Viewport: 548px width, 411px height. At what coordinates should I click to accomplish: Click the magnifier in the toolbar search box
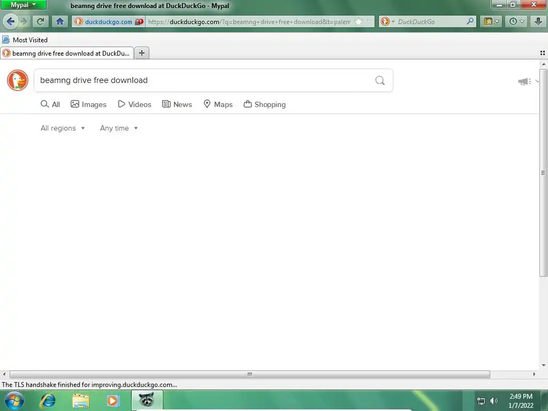pos(470,21)
